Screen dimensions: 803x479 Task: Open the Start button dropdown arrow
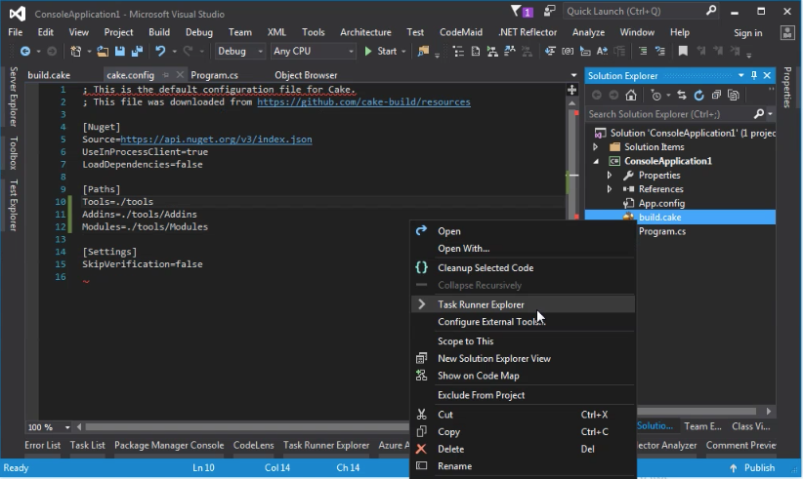pyautogui.click(x=403, y=52)
